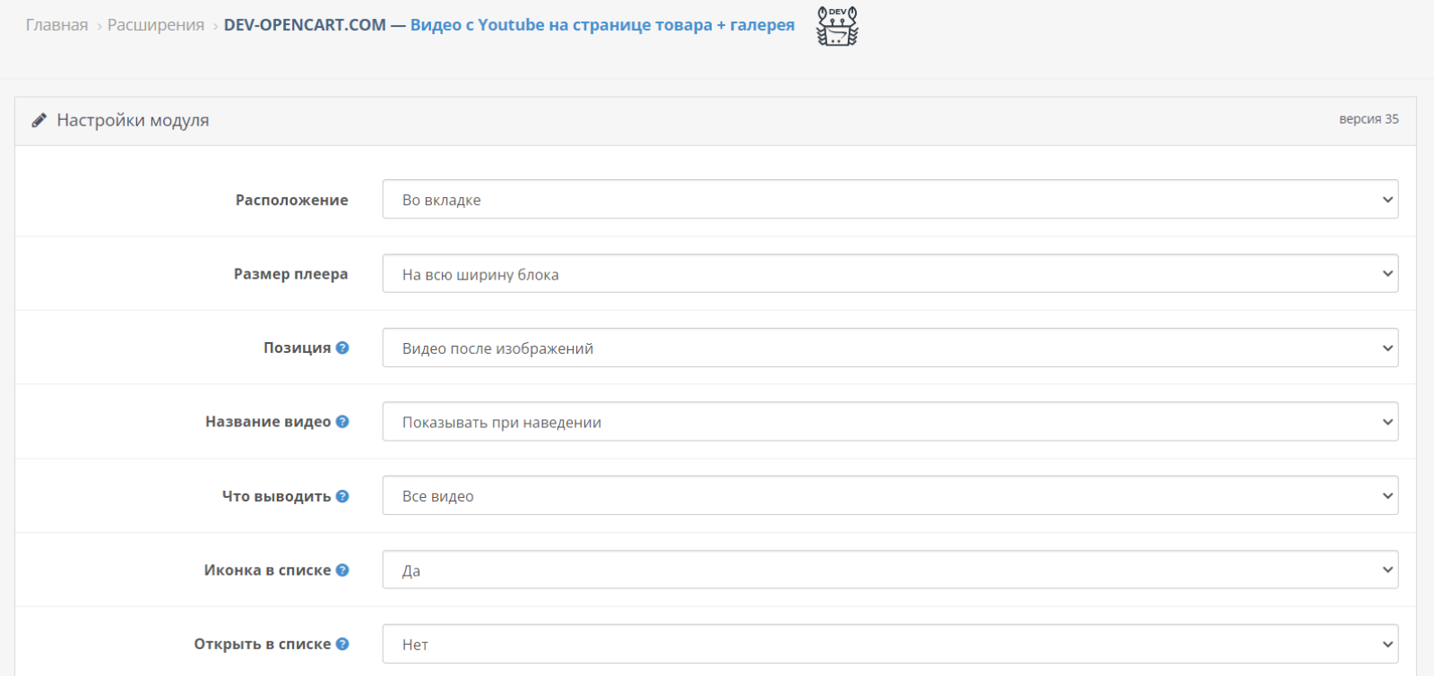
Task: Open the Открыть в списке dropdown
Action: (890, 644)
